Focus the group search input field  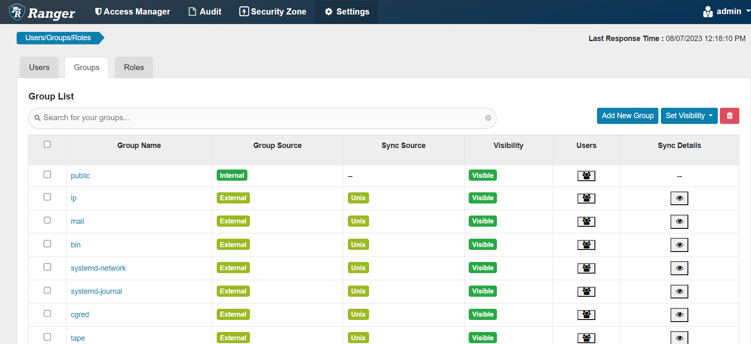(x=262, y=118)
